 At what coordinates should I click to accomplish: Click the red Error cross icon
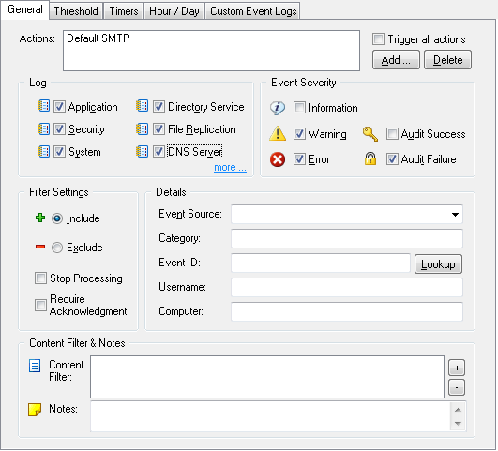[278, 159]
